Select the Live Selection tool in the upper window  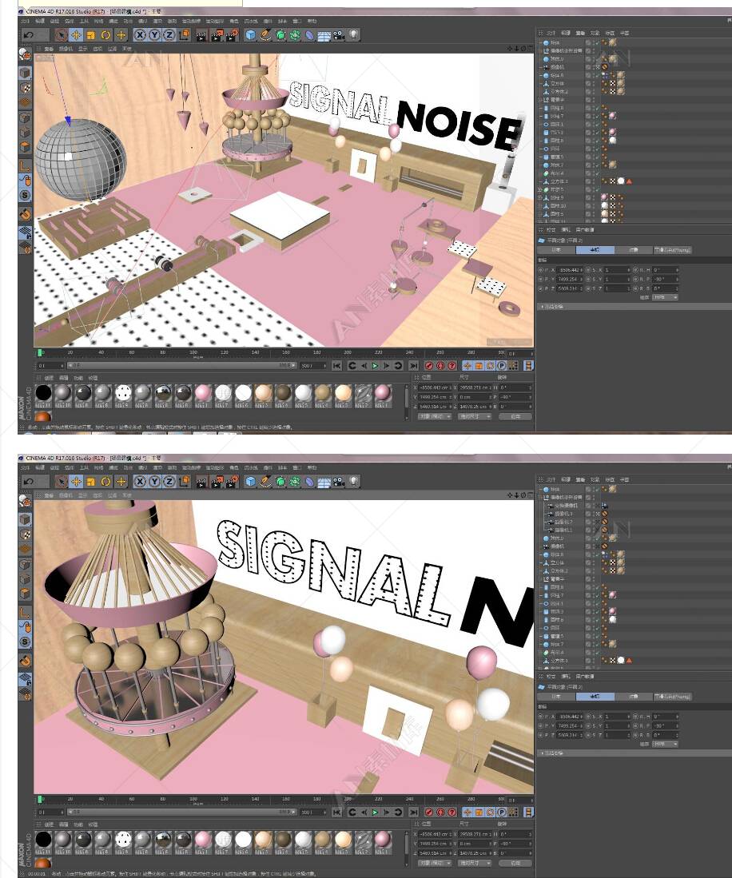coord(61,34)
